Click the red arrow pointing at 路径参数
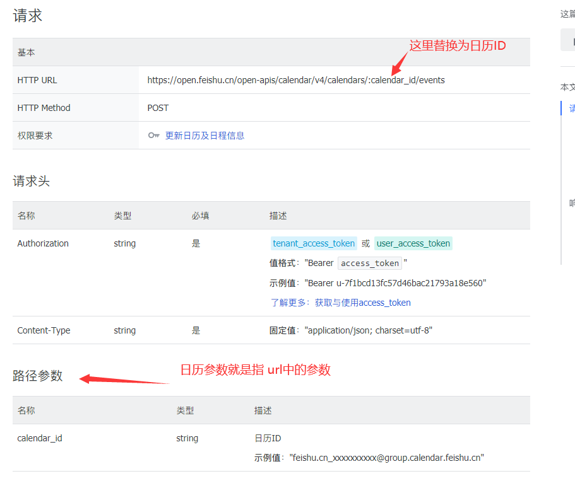575x493 pixels. click(124, 380)
